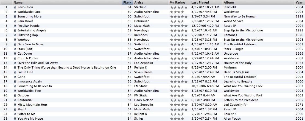305x121 pixels.
Task: Select the Fall In Line song
Action: (x=25, y=72)
